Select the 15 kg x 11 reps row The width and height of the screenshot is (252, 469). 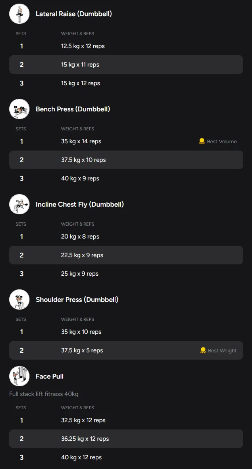tap(126, 65)
